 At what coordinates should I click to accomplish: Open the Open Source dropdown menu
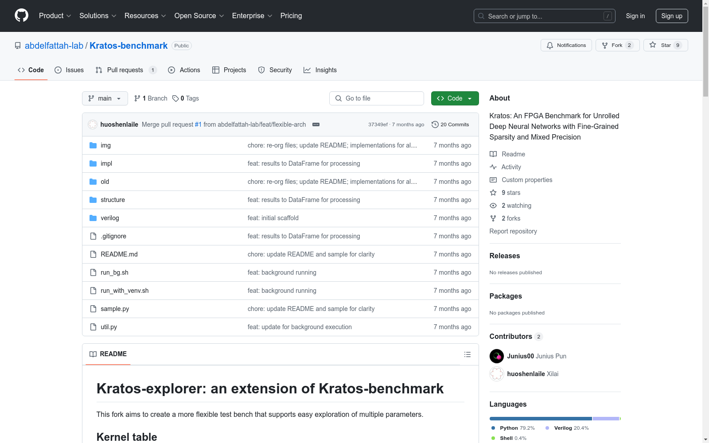point(199,16)
